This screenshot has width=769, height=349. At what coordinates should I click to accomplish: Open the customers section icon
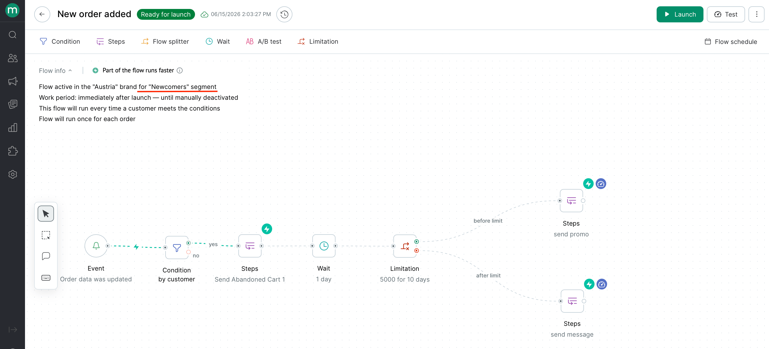coord(13,58)
